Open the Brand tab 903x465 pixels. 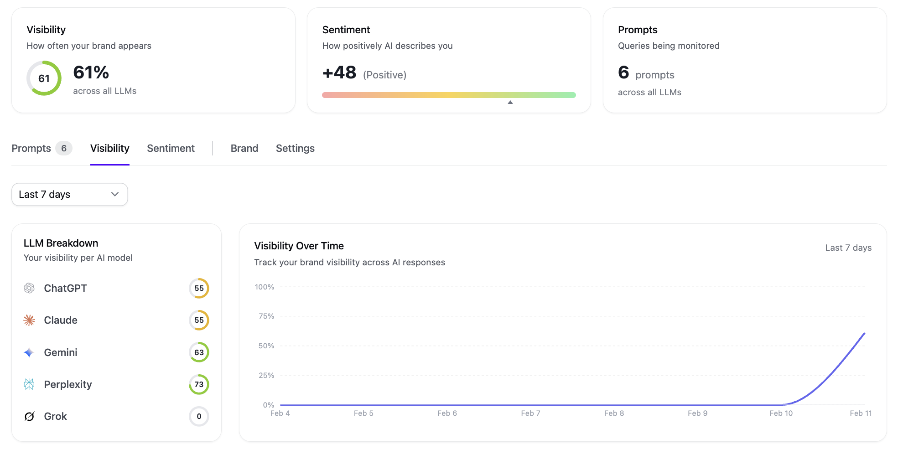click(x=244, y=148)
